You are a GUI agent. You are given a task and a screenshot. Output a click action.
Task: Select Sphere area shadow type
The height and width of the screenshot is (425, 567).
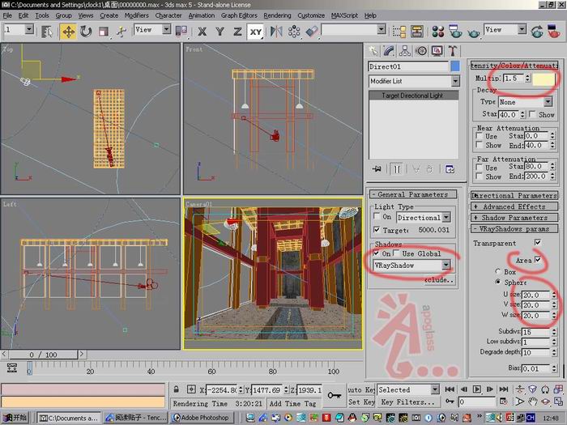coord(498,282)
